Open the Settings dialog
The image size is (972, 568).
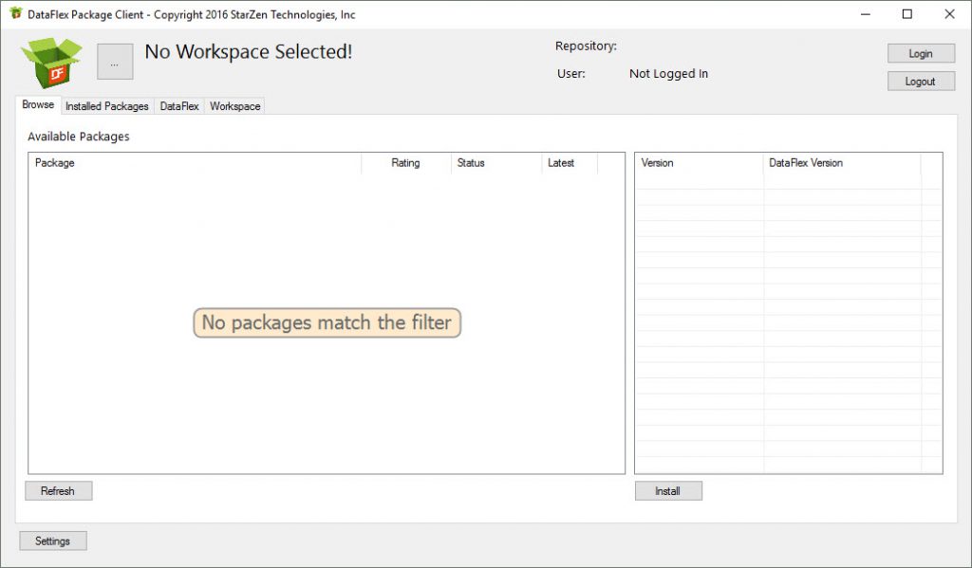tap(53, 541)
